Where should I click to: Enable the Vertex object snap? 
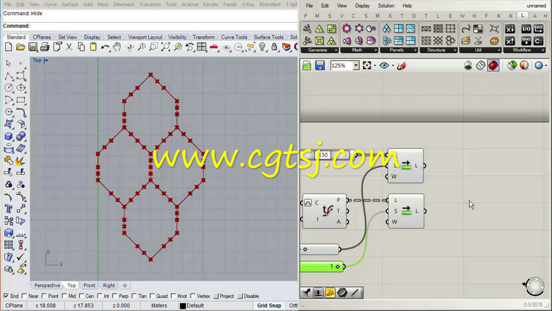(x=193, y=296)
